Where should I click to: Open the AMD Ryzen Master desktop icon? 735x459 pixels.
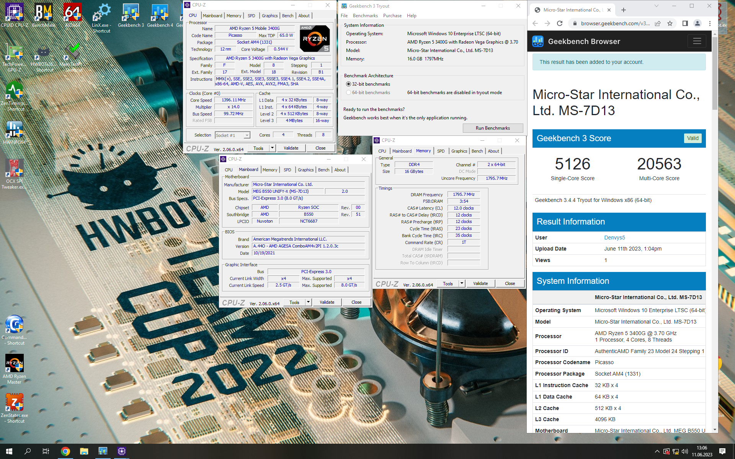pos(15,369)
